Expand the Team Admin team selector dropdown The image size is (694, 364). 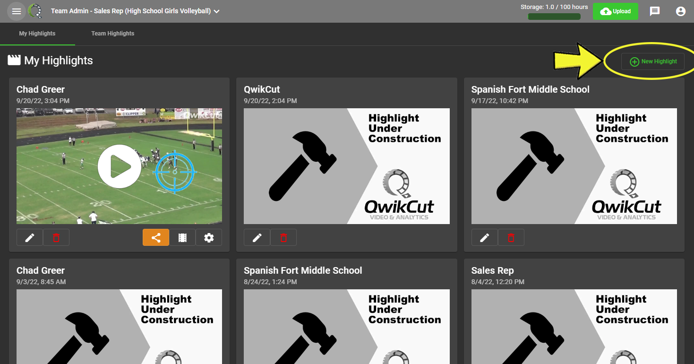tap(135, 11)
